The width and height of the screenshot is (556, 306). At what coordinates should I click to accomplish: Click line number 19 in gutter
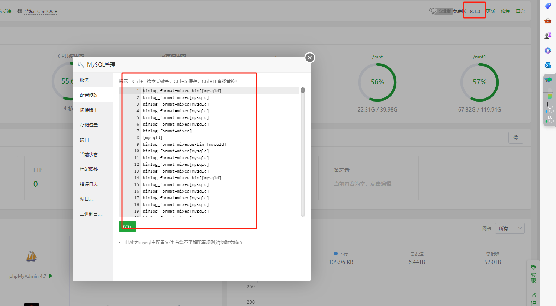(136, 211)
